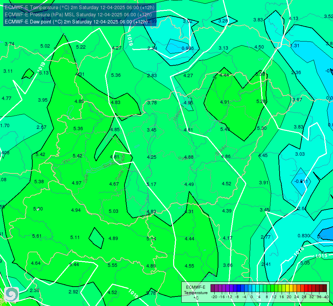Click the dew point value 2.92
This screenshot has height=306, width=333.
pos(73,292)
